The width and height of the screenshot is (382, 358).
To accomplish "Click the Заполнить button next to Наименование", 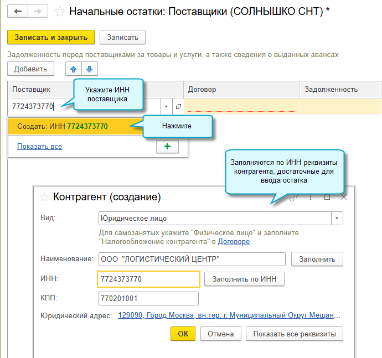I will 317,259.
